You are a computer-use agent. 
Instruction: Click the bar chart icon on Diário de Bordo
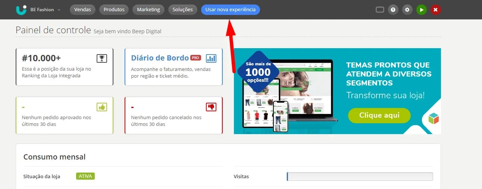point(211,58)
